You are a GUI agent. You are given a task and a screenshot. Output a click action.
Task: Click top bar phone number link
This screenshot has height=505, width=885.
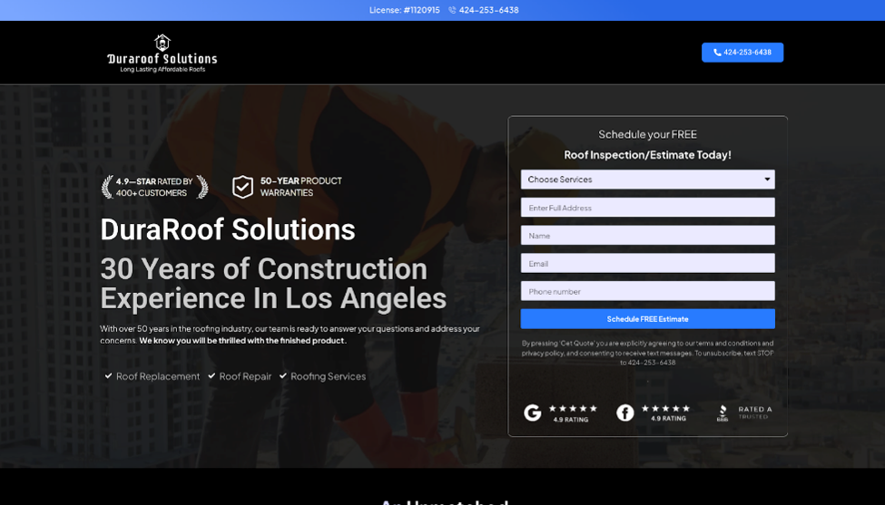coord(488,10)
